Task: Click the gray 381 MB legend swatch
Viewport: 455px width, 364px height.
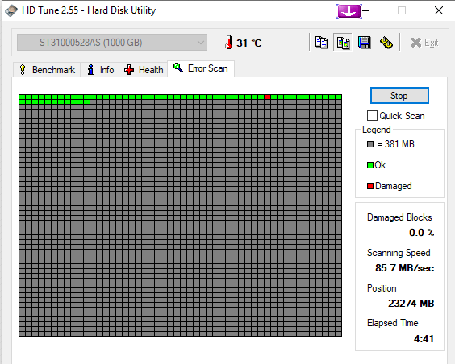Action: tap(370, 144)
